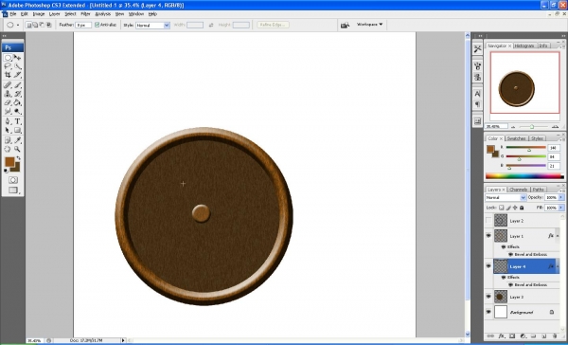Swap foreground and background colors
The width and height of the screenshot is (568, 345).
pyautogui.click(x=18, y=158)
